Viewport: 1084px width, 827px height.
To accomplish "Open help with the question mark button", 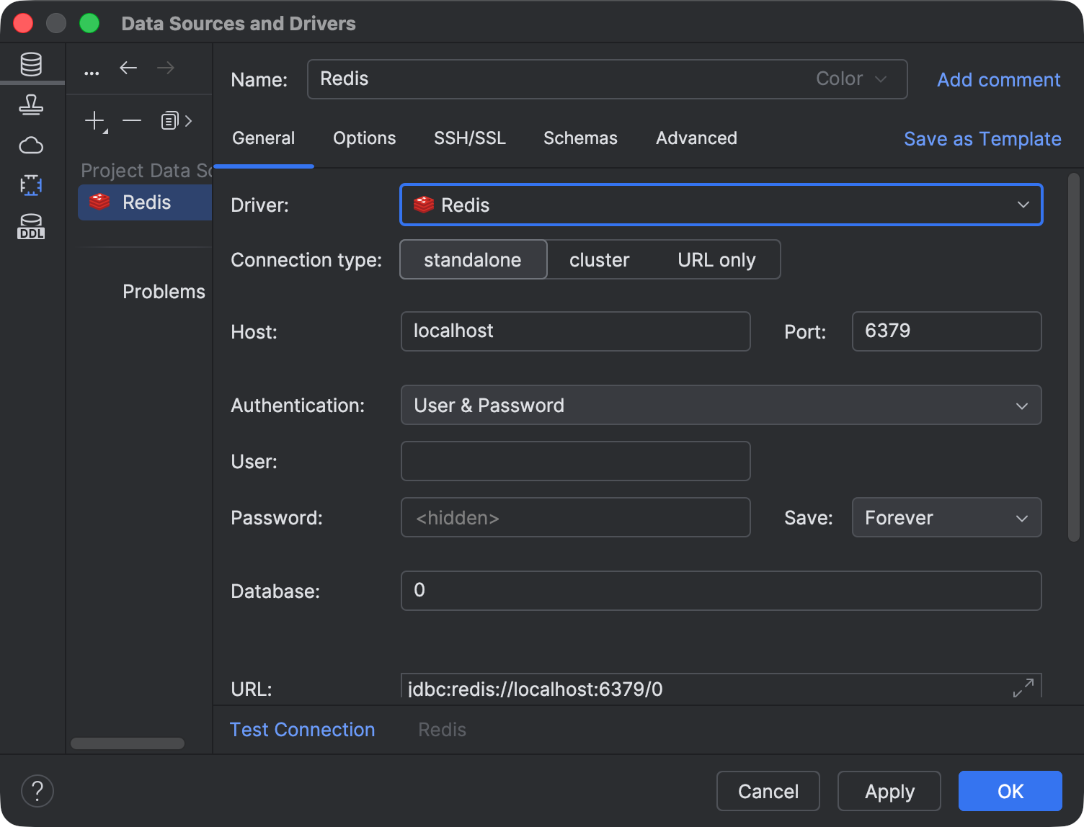I will (x=37, y=791).
